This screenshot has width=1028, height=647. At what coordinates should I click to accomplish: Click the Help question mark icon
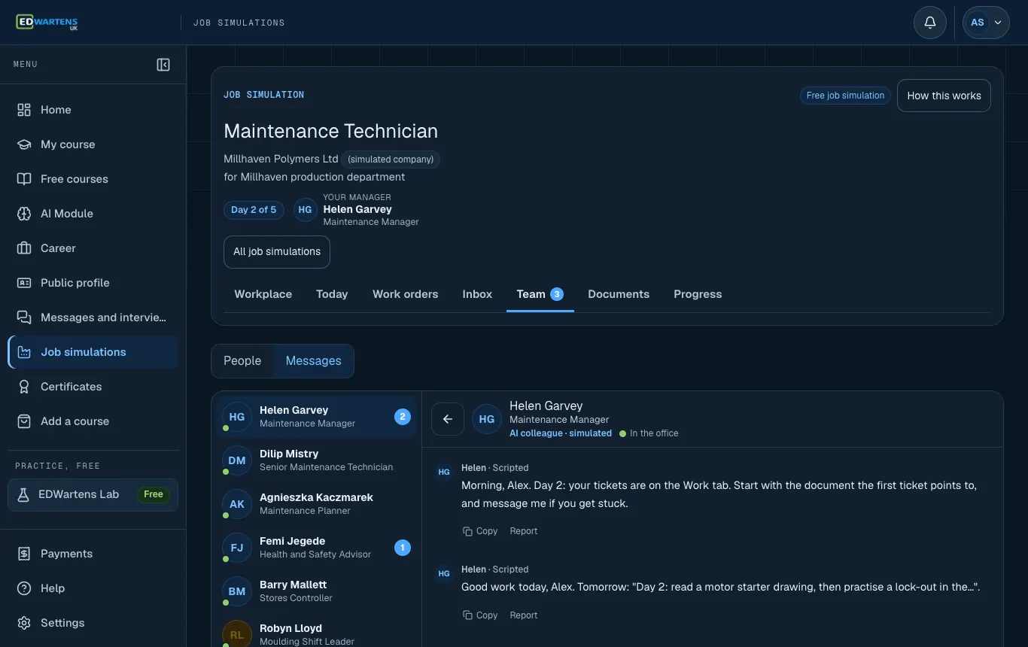pyautogui.click(x=24, y=588)
